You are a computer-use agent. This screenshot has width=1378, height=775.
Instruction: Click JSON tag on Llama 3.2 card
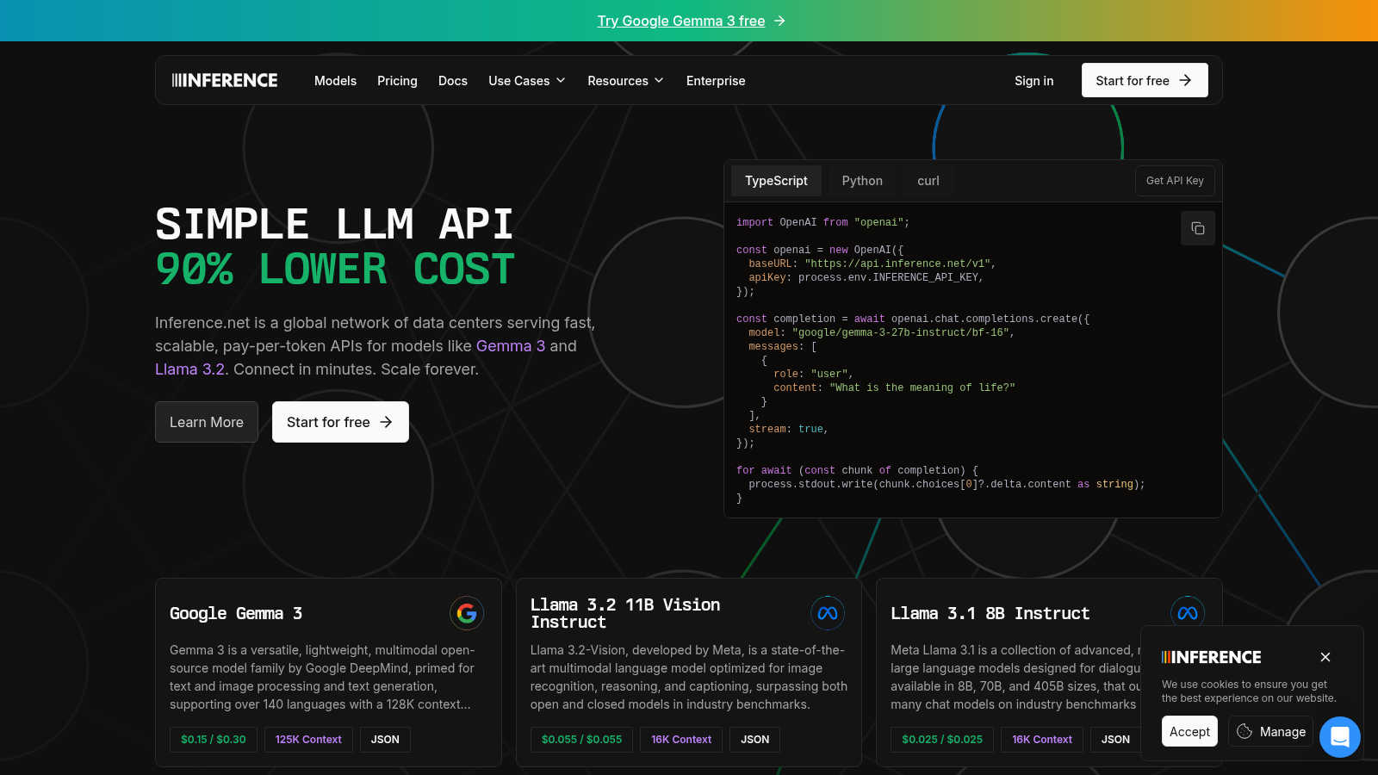click(x=755, y=740)
